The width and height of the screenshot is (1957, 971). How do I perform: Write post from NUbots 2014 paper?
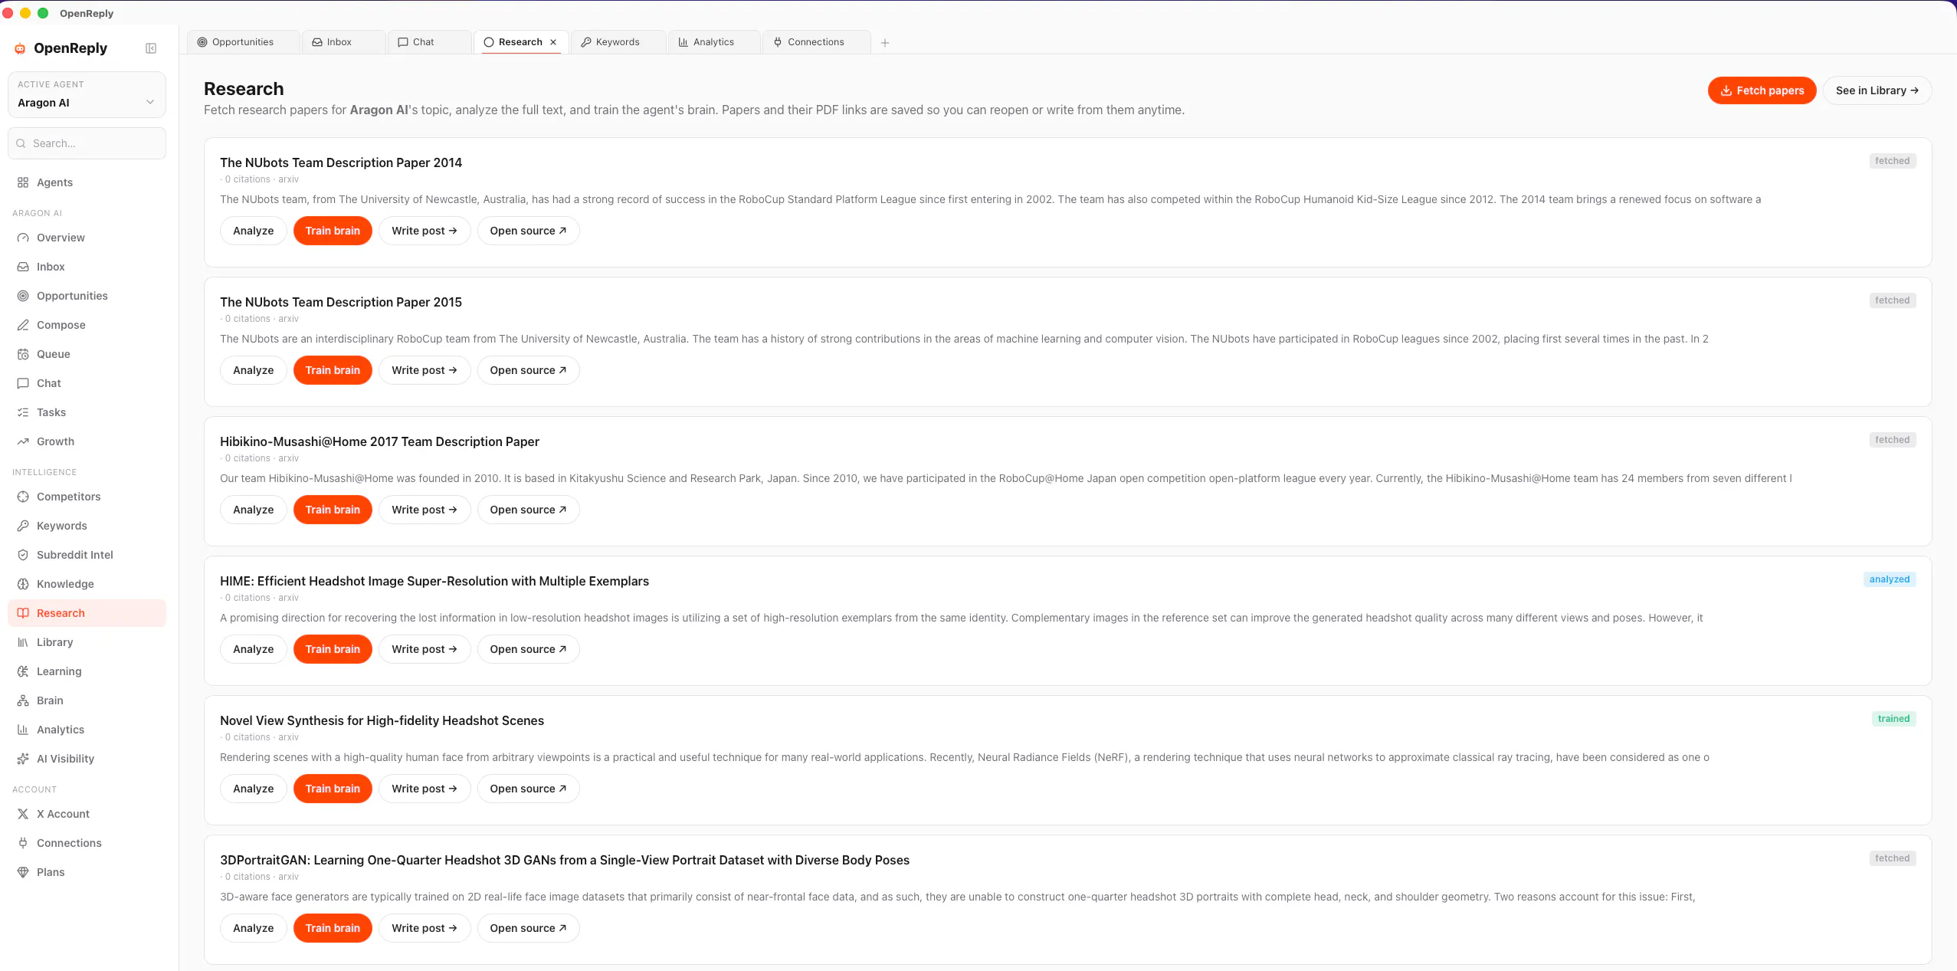(x=425, y=231)
